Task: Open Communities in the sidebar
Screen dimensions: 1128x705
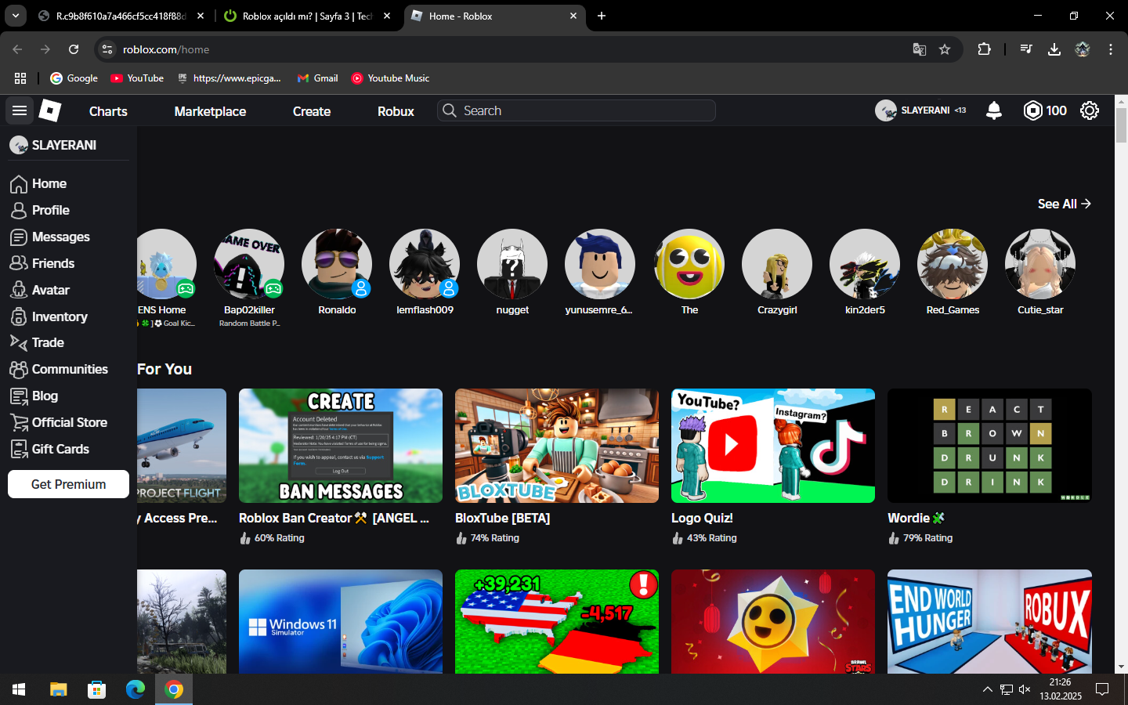Action: 68,369
